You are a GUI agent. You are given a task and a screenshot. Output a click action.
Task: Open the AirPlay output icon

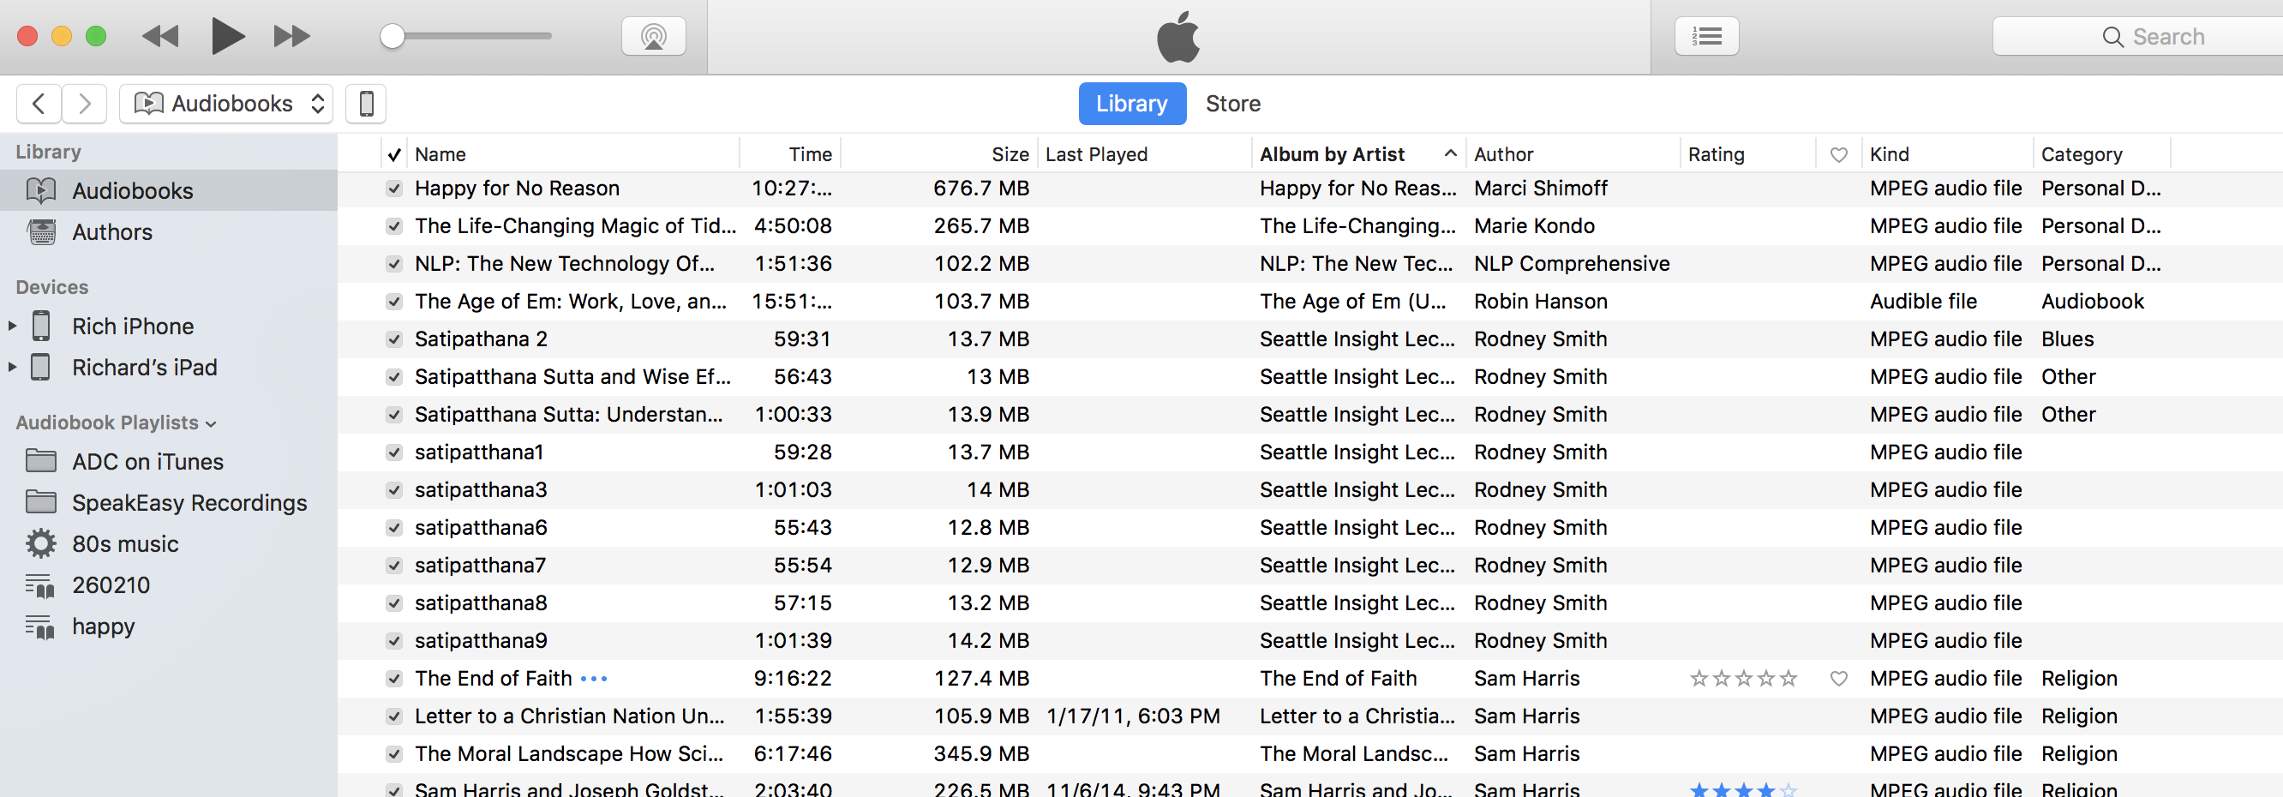coord(653,36)
